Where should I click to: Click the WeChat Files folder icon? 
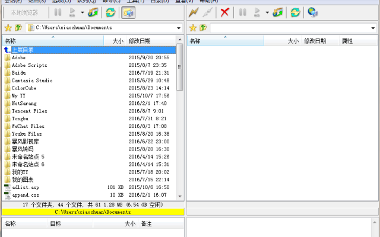pyautogui.click(x=8, y=126)
